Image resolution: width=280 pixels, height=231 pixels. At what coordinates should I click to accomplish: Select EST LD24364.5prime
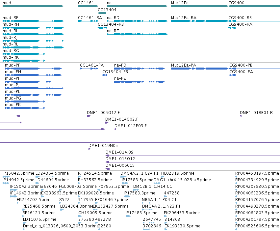pyautogui.click(x=44, y=177)
